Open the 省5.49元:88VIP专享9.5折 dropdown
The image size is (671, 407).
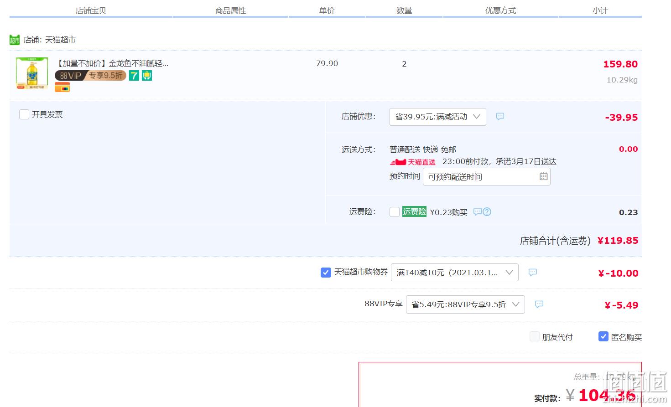[x=465, y=304]
